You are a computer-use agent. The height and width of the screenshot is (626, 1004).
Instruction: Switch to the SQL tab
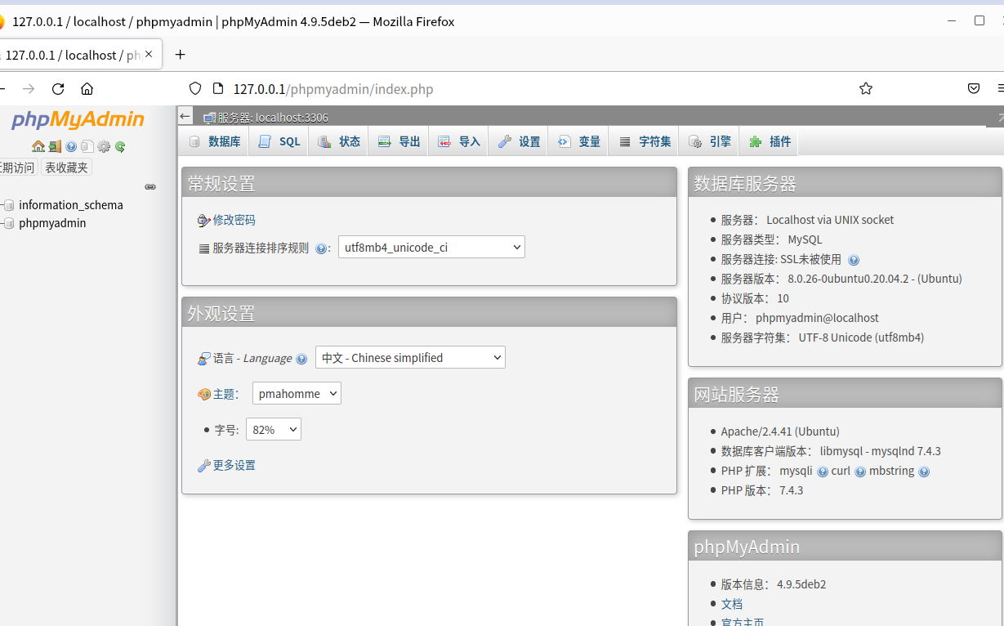pyautogui.click(x=279, y=141)
